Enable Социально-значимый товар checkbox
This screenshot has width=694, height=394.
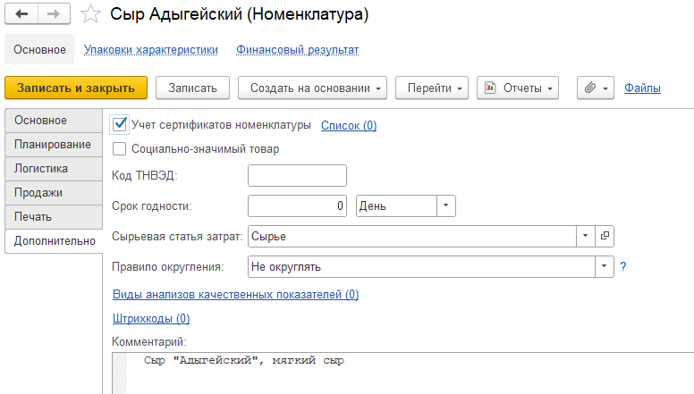point(121,149)
